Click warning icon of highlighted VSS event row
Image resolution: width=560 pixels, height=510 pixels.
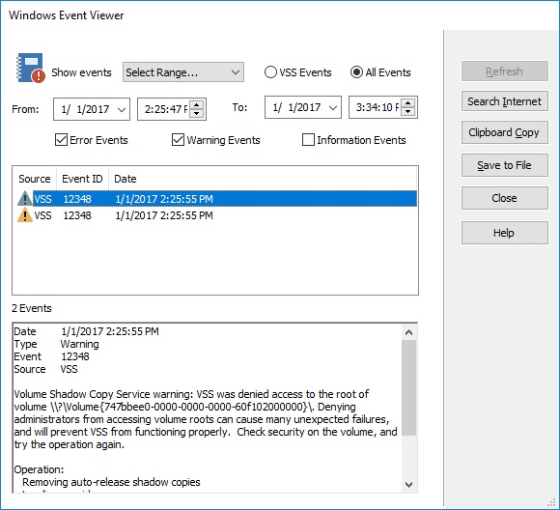(25, 199)
